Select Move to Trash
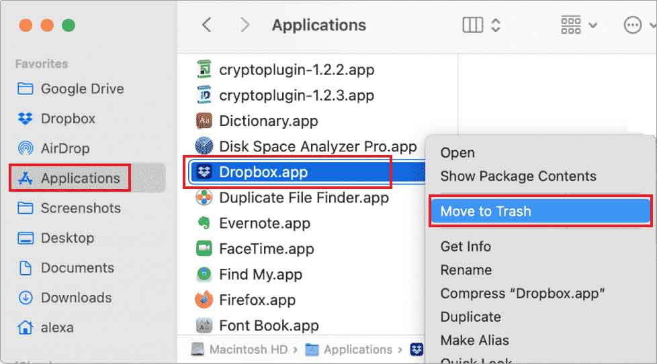 click(x=539, y=211)
